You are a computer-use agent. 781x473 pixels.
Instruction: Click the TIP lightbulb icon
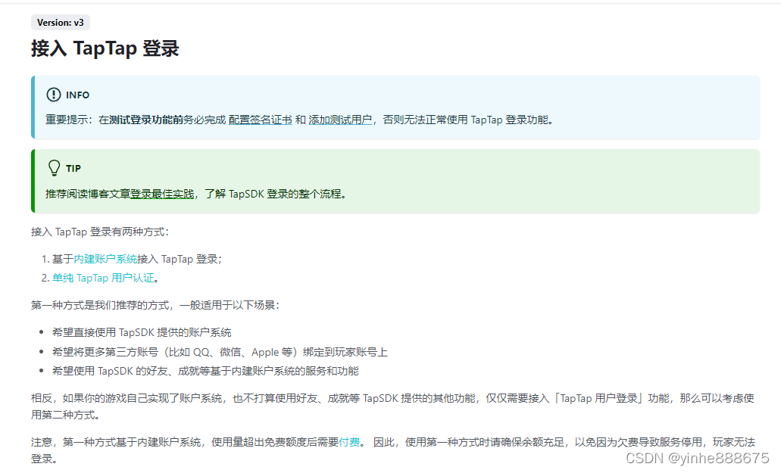53,167
